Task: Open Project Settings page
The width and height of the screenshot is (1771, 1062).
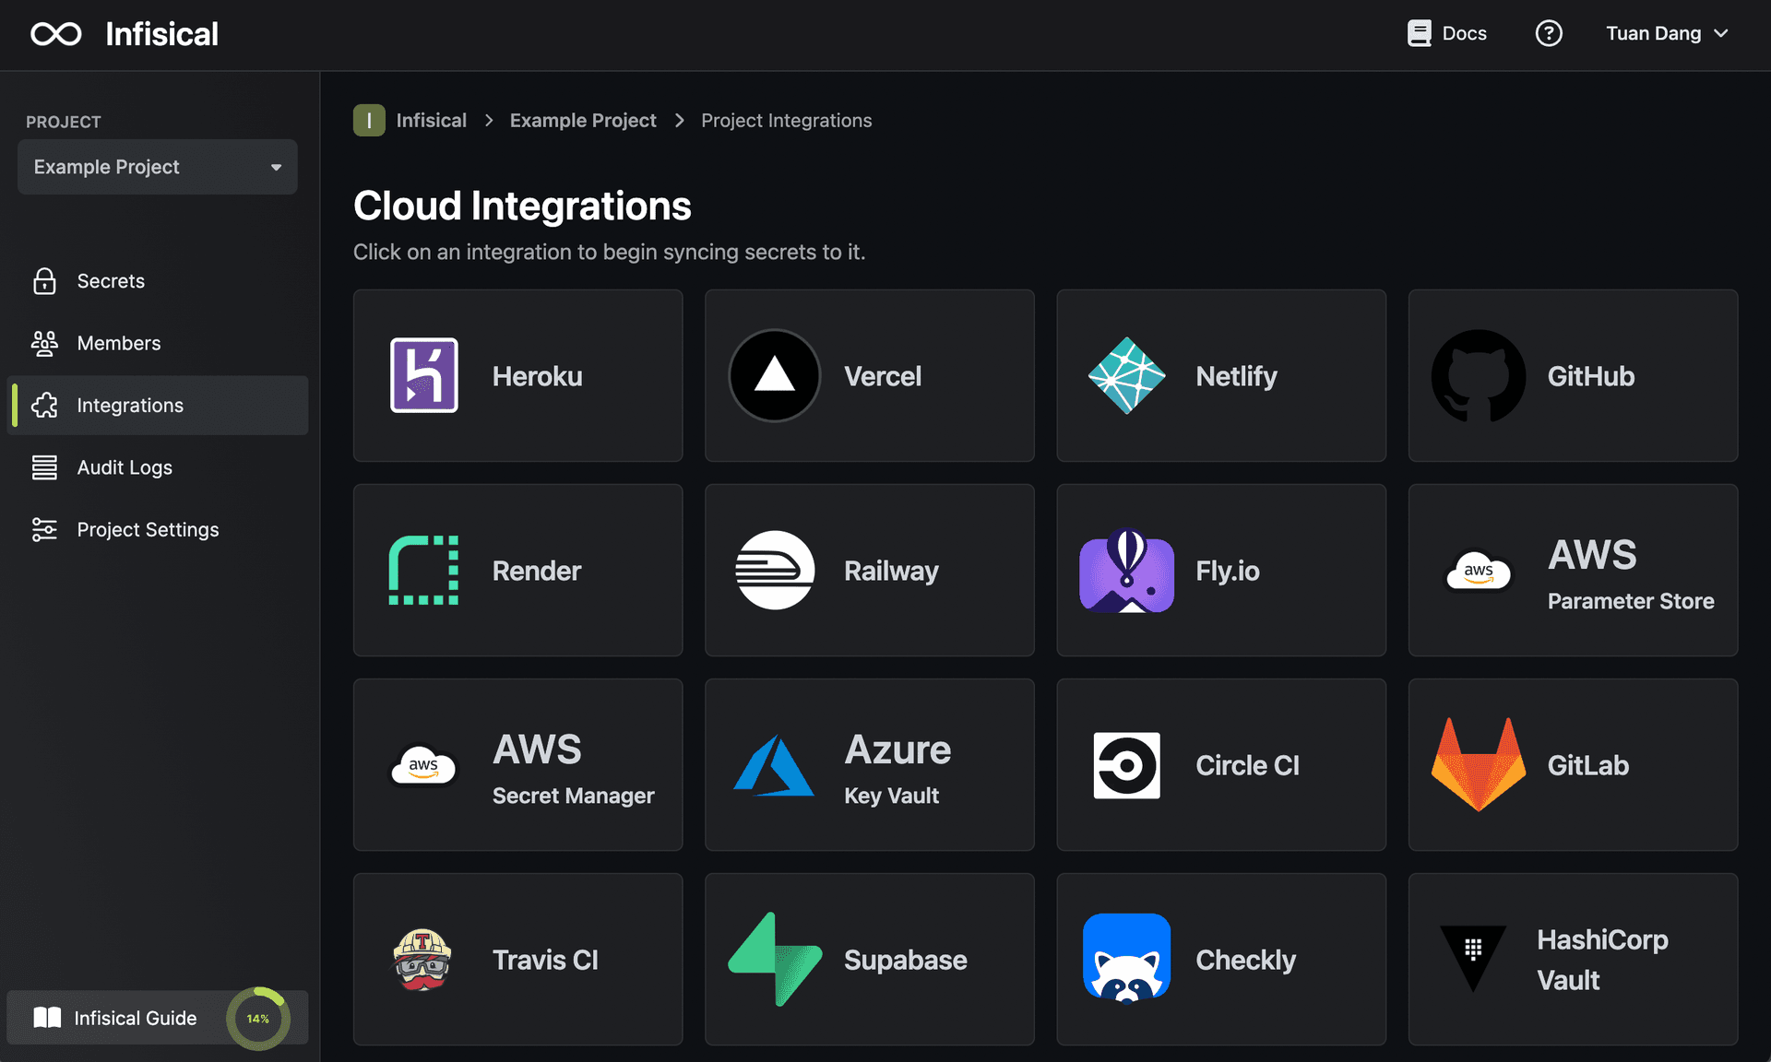Action: coord(147,528)
